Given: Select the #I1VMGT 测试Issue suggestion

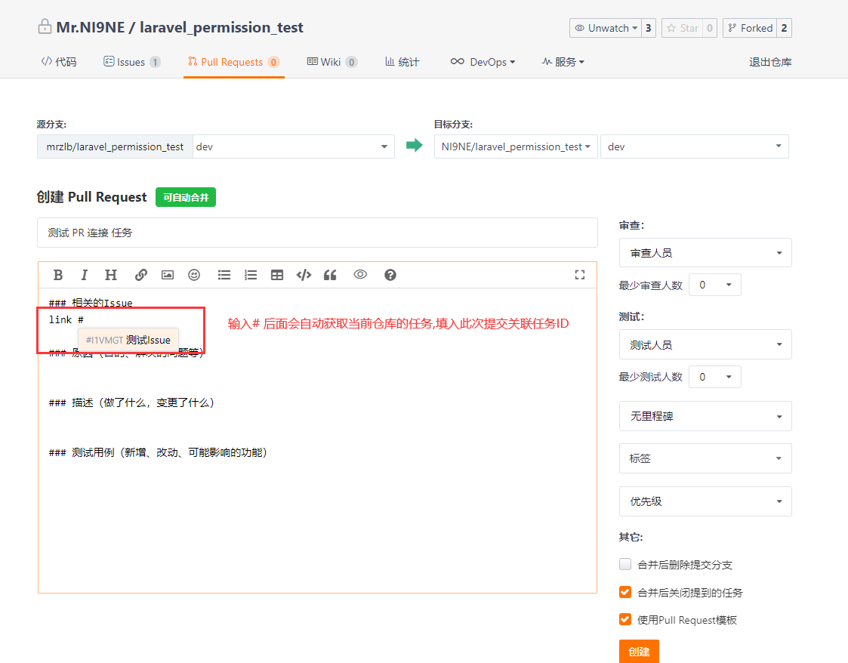Looking at the screenshot, I should (128, 341).
